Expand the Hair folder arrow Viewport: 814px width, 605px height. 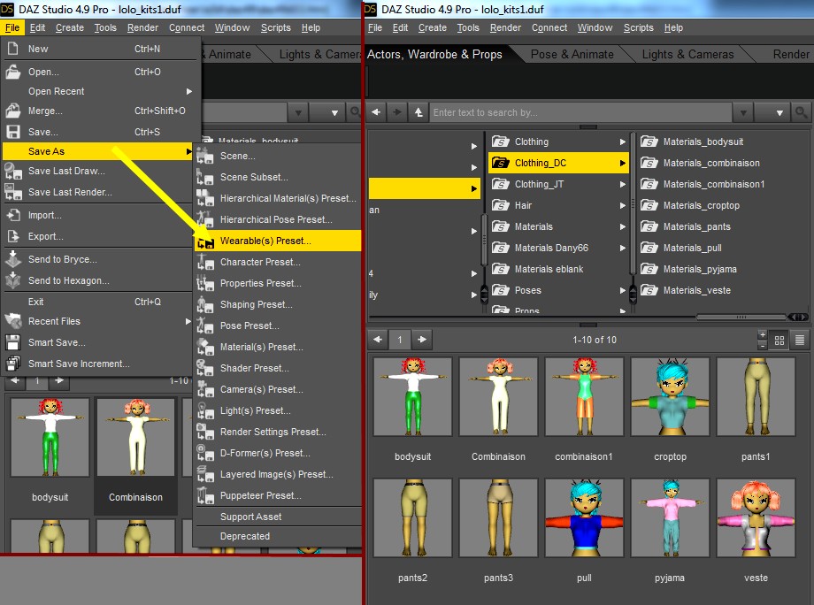point(622,205)
